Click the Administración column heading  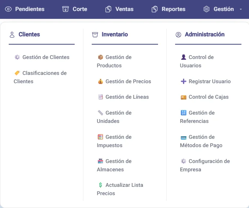(x=205, y=34)
